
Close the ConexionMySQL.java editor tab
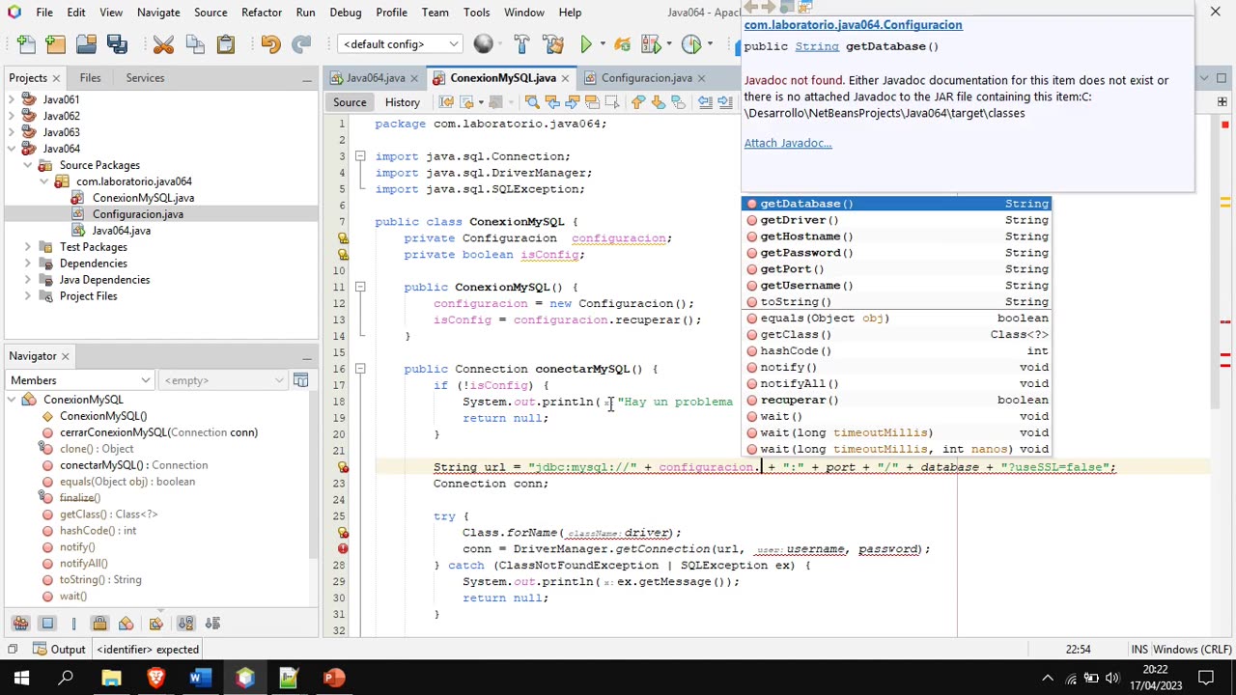click(x=565, y=78)
